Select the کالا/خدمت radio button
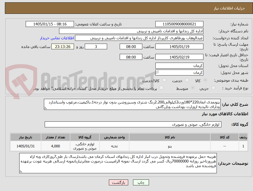The width and height of the screenshot is (253, 191). 164,80
